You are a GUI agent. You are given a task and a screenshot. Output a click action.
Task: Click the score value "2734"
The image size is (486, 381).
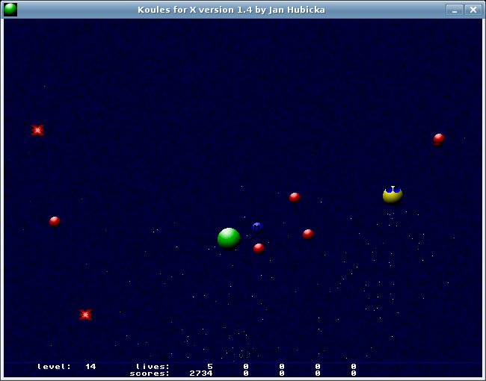201,374
